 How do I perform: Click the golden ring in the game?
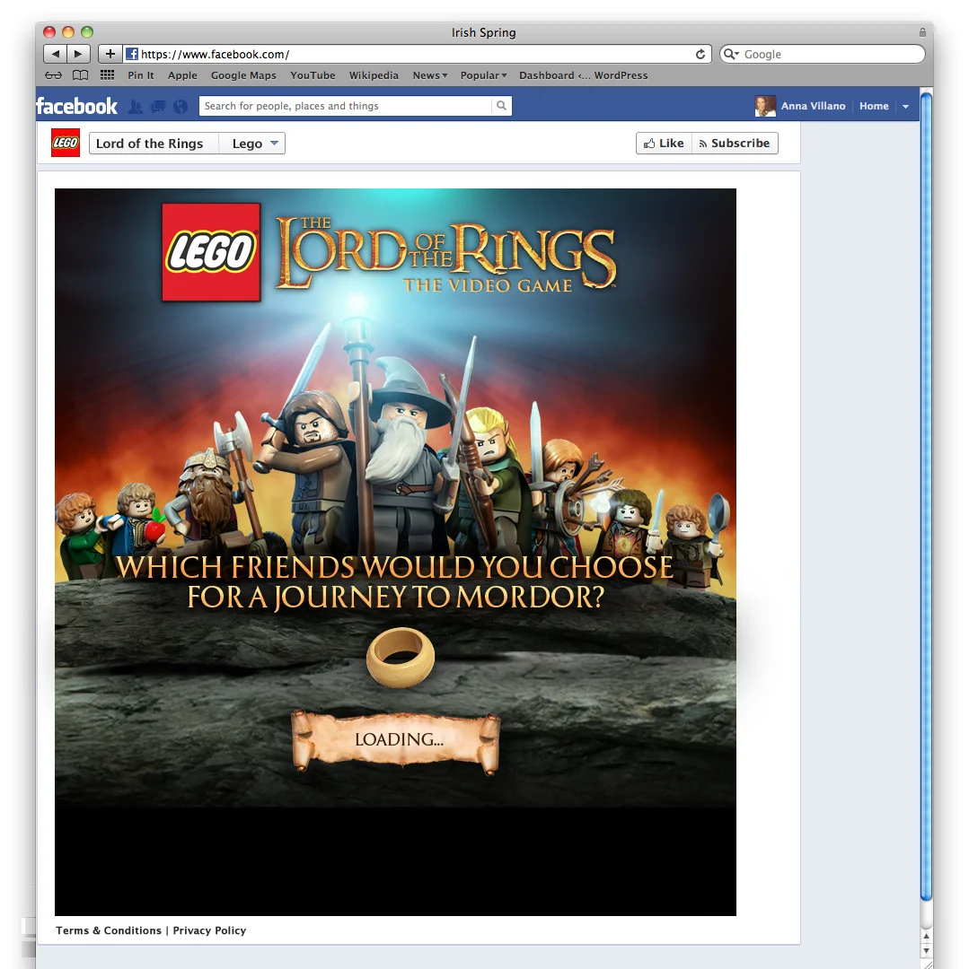[401, 657]
